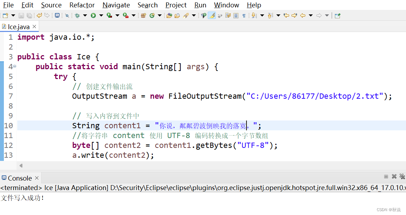406x215 pixels.
Task: Open the Refactor menu
Action: 82,5
